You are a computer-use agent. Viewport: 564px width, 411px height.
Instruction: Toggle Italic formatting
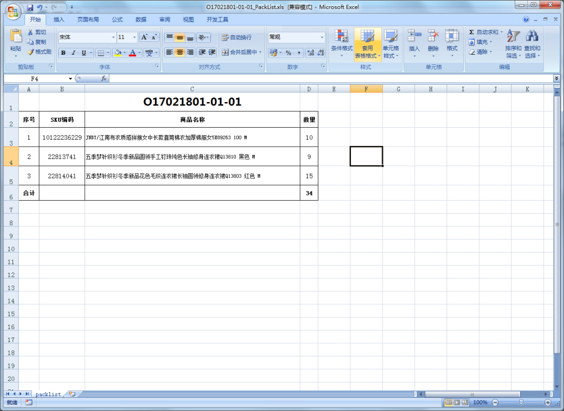(73, 53)
